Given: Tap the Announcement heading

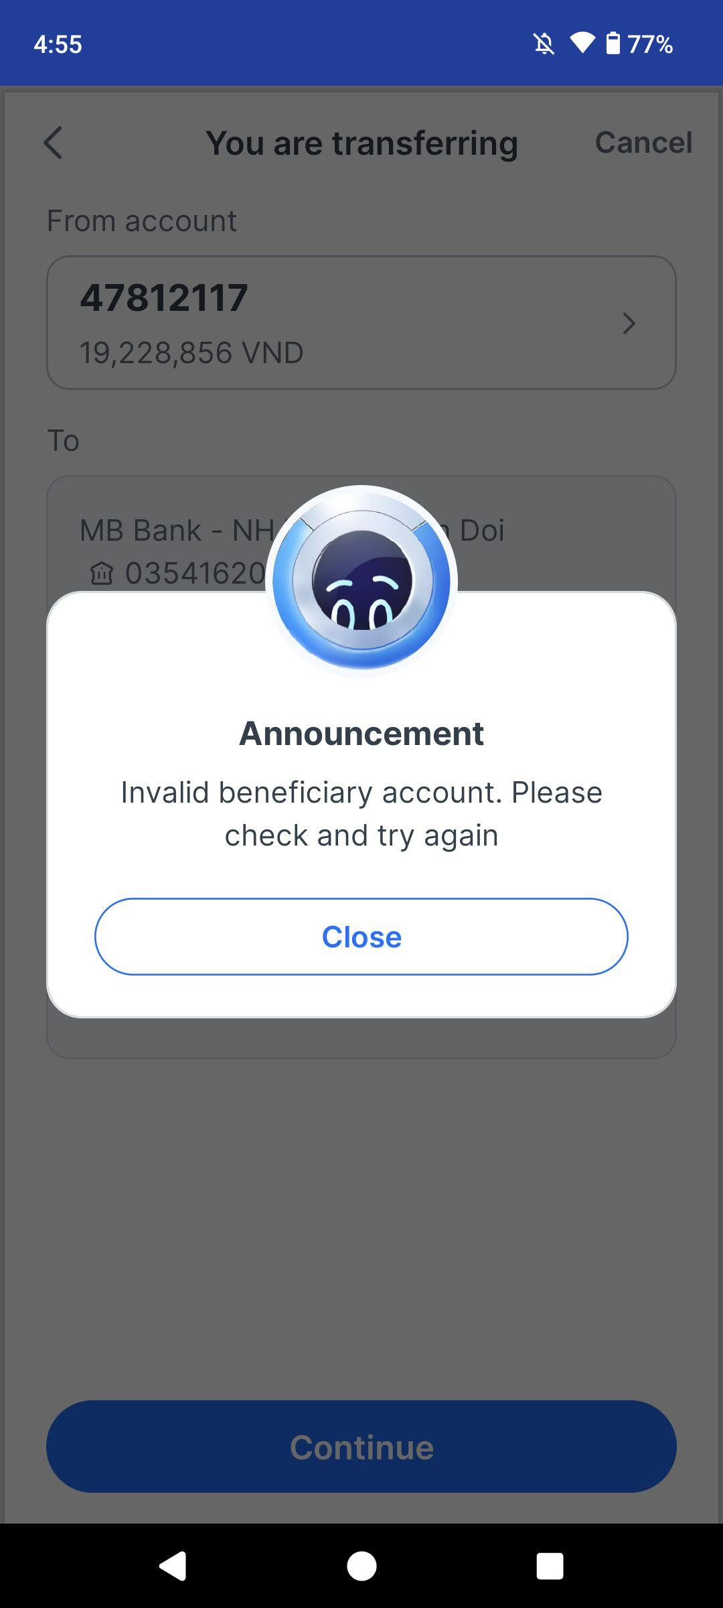Looking at the screenshot, I should coord(361,733).
